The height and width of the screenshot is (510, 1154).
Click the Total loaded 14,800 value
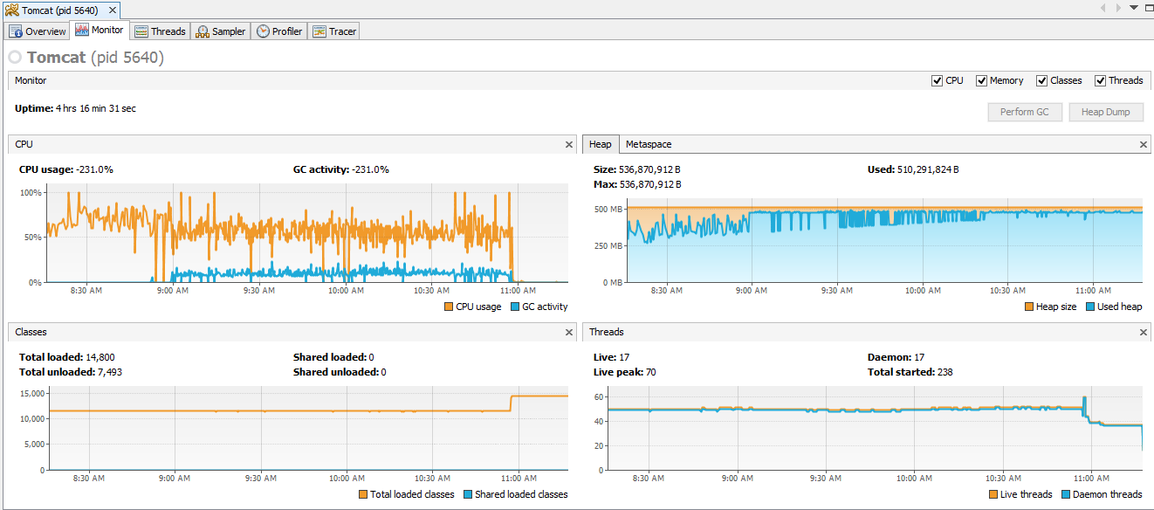click(x=100, y=357)
